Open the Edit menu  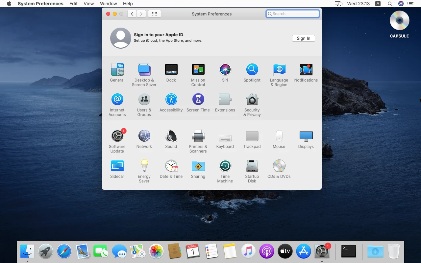click(73, 4)
